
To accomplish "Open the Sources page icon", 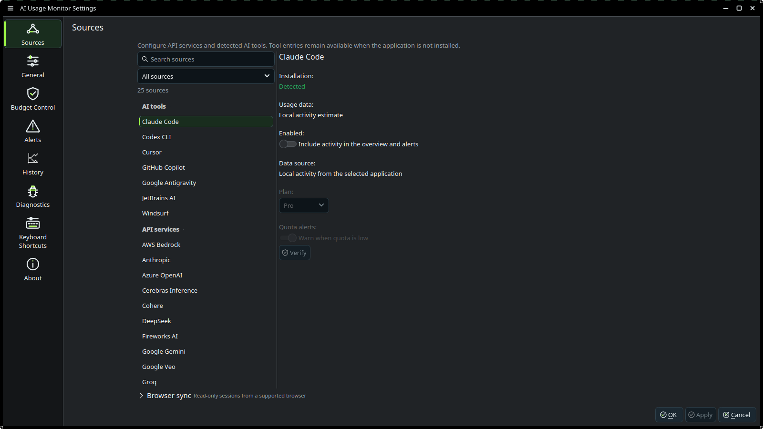I will pyautogui.click(x=33, y=29).
